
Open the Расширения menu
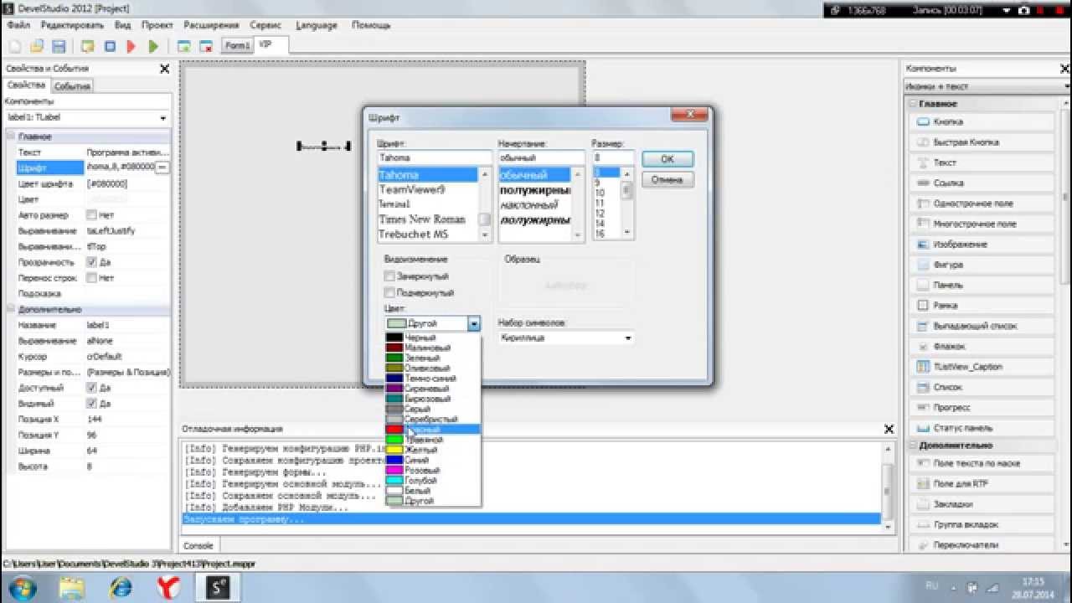(x=213, y=25)
